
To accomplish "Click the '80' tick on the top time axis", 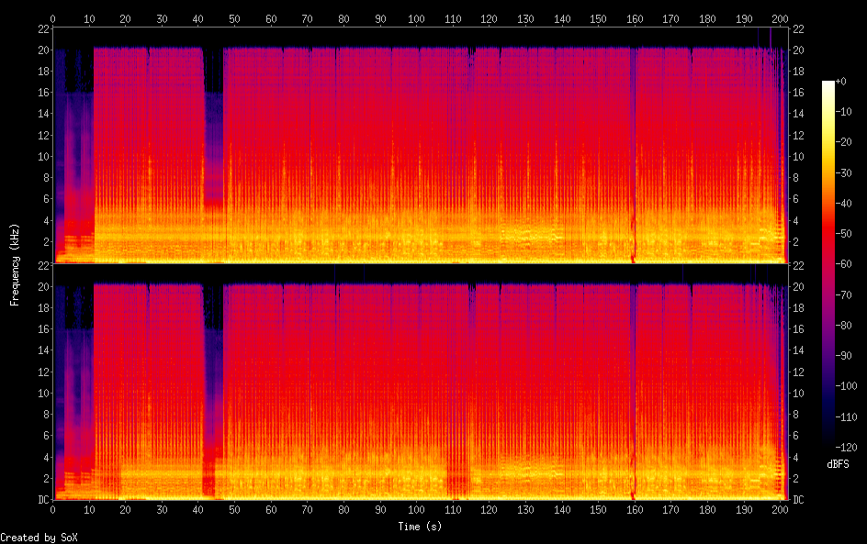I will click(343, 18).
